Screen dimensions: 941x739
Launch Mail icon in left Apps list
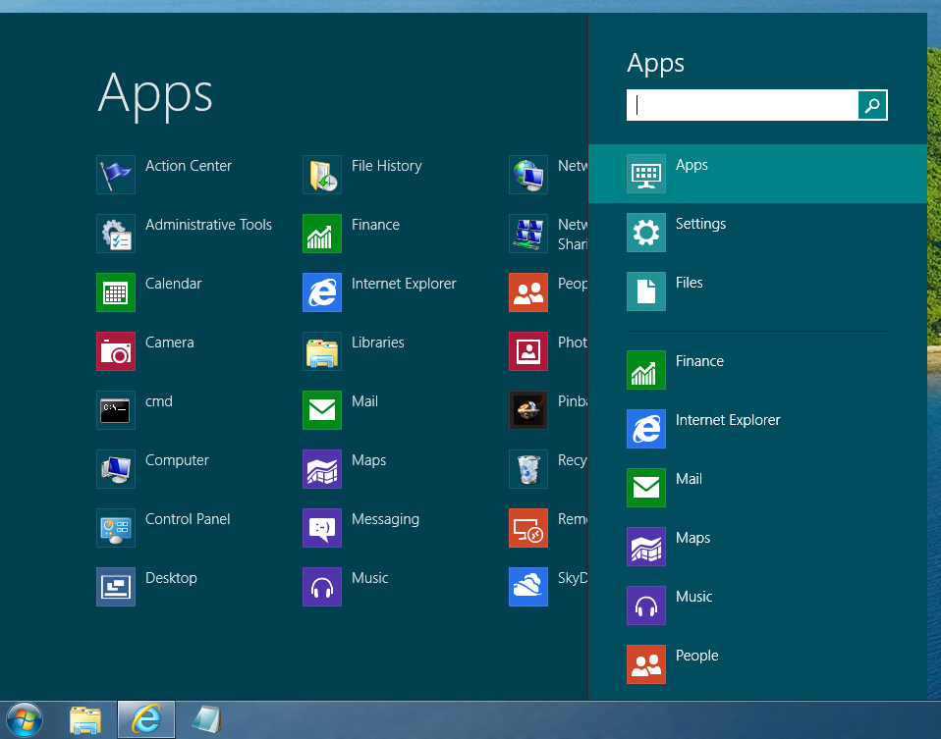click(322, 409)
